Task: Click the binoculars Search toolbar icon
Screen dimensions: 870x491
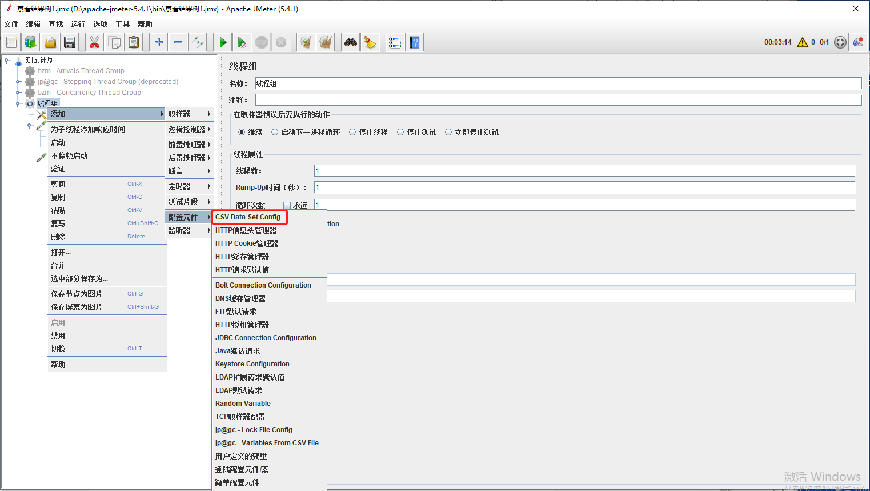Action: pyautogui.click(x=350, y=42)
